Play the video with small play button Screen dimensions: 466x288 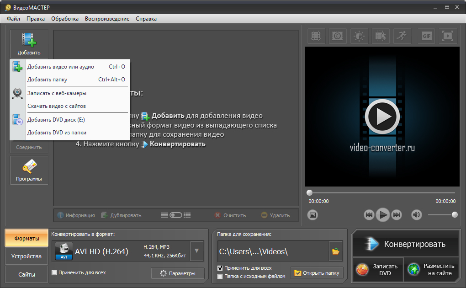coord(383,215)
